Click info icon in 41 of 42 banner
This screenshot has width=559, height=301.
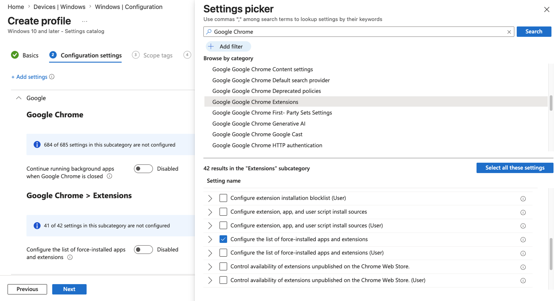point(37,226)
